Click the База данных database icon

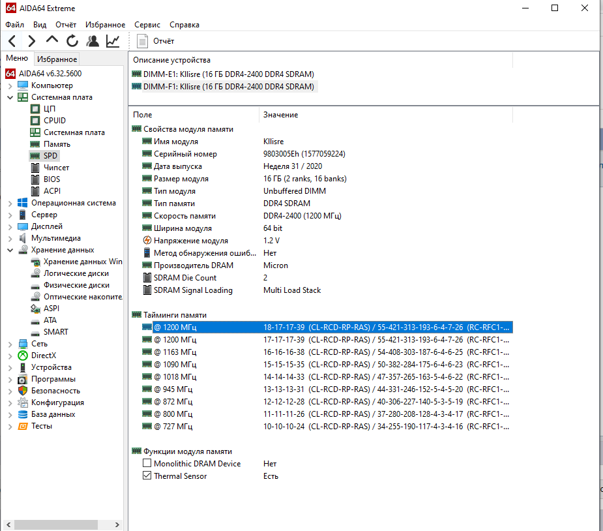[23, 414]
